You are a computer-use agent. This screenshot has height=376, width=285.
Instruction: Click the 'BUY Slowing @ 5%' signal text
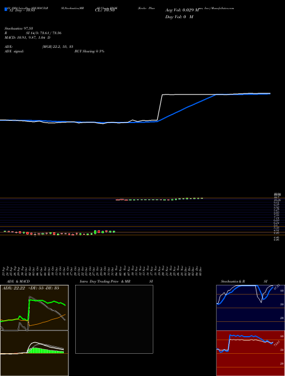(x=89, y=51)
